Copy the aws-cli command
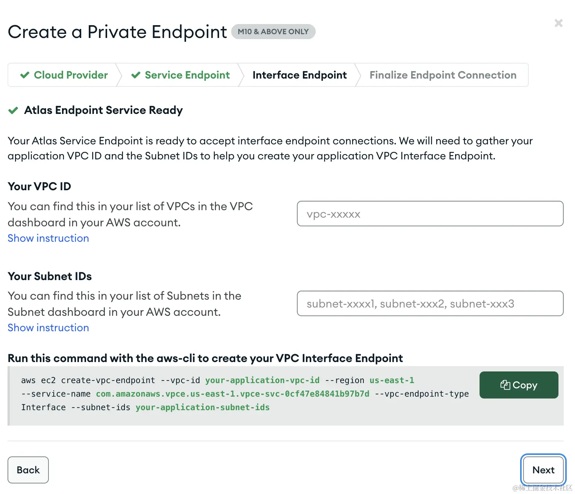 click(x=519, y=385)
